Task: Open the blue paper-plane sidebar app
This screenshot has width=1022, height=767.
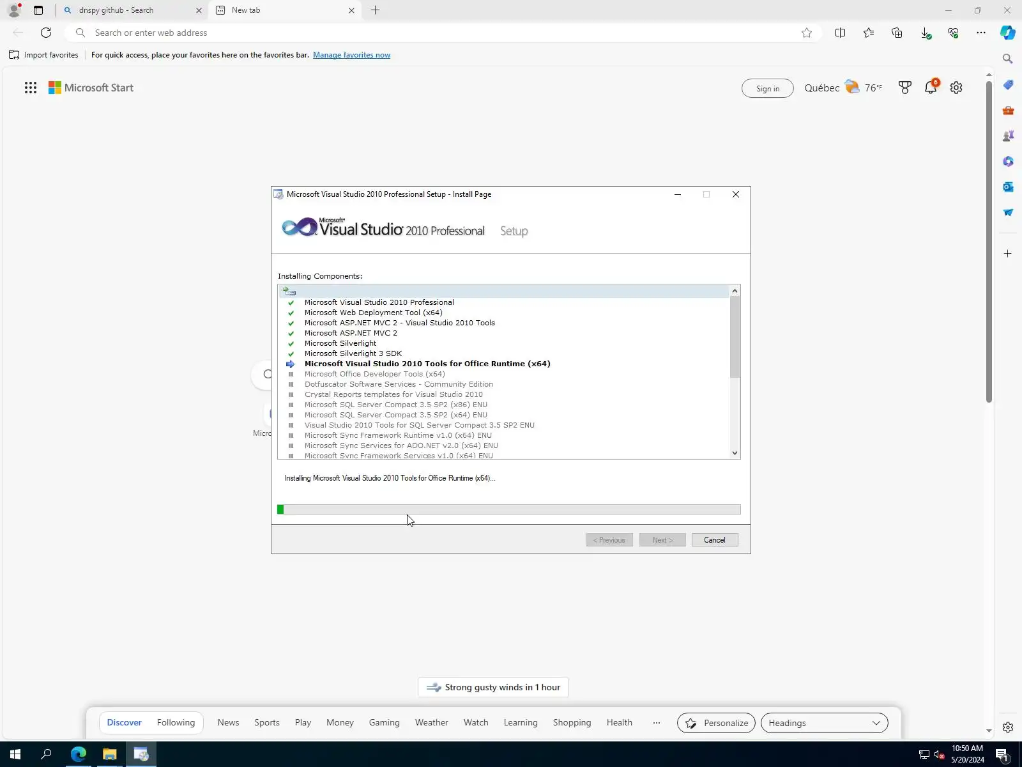Action: tap(1008, 212)
